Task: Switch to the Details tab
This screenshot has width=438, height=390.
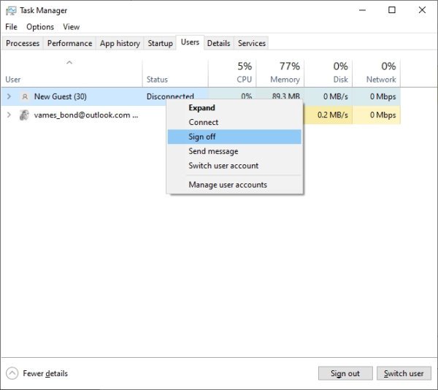Action: click(219, 43)
